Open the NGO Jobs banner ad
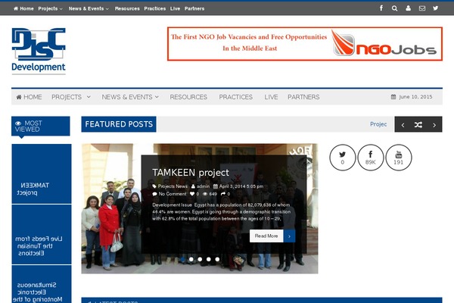 click(x=305, y=44)
